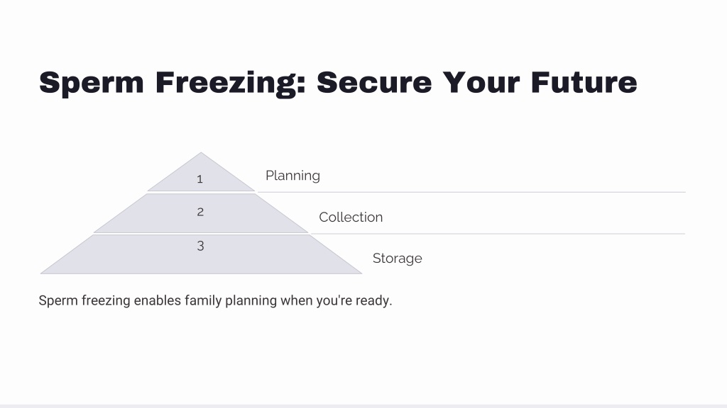The width and height of the screenshot is (727, 408).
Task: Select the slide title heading
Action: 338,84
